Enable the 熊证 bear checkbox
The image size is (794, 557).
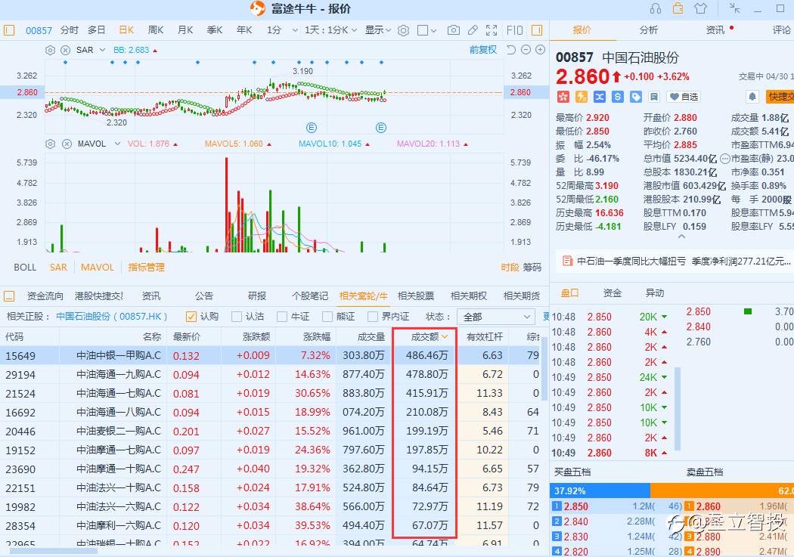click(x=327, y=317)
